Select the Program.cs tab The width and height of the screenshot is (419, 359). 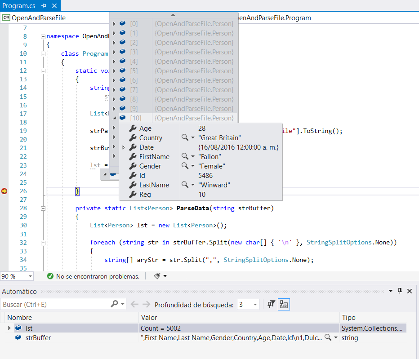point(19,5)
